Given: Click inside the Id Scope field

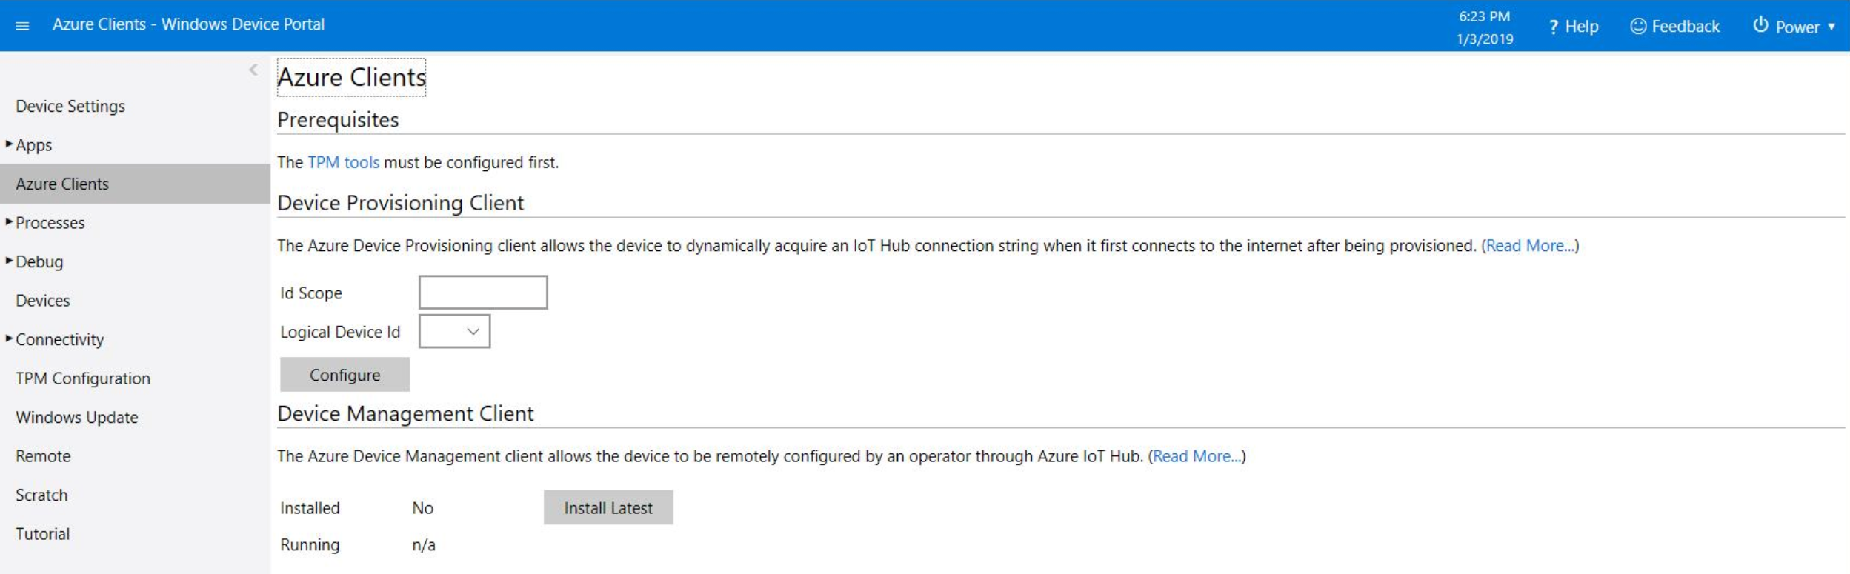Looking at the screenshot, I should click(482, 292).
